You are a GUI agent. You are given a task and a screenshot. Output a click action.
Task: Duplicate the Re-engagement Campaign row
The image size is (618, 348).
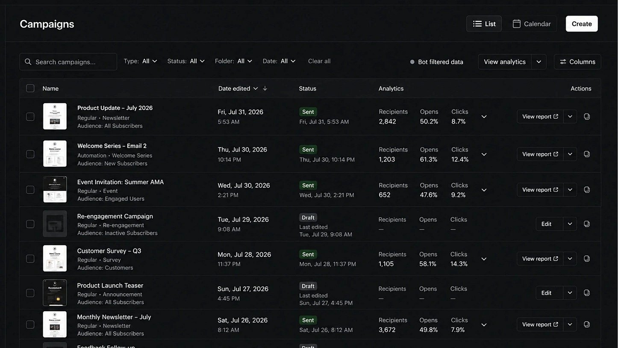tap(587, 224)
